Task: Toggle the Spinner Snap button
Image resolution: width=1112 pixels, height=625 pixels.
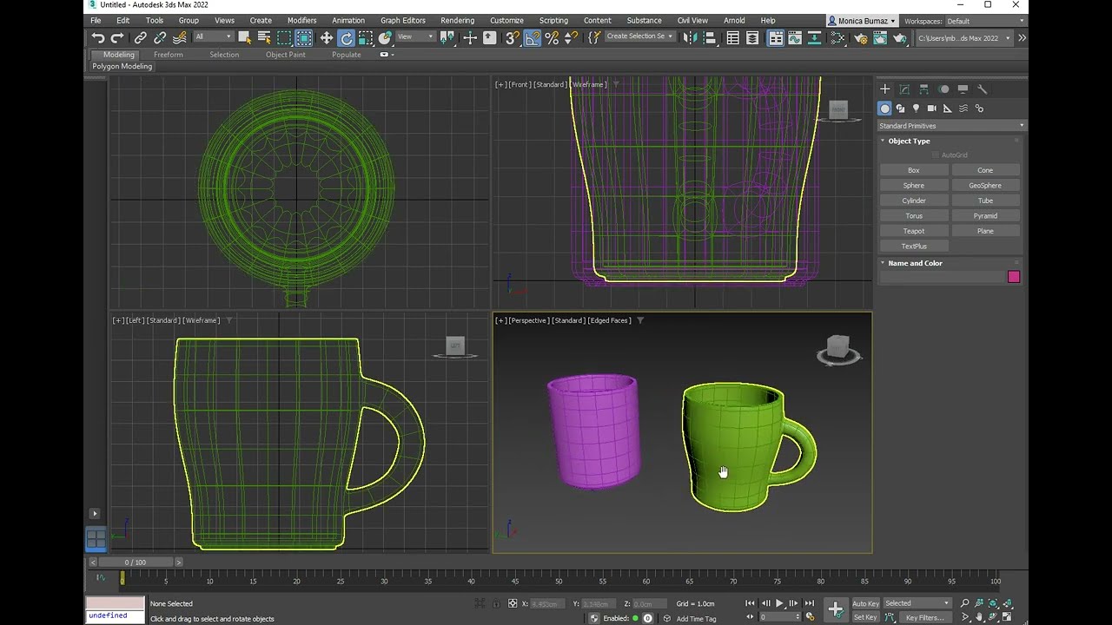Action: (571, 37)
